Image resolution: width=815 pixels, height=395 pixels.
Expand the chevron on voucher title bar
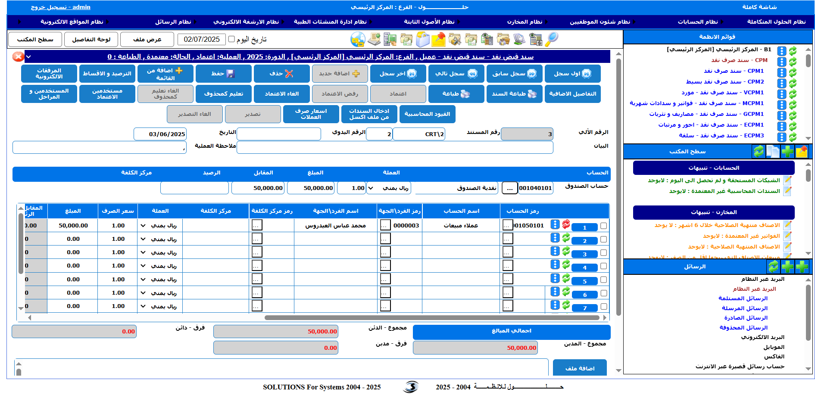[x=28, y=57]
